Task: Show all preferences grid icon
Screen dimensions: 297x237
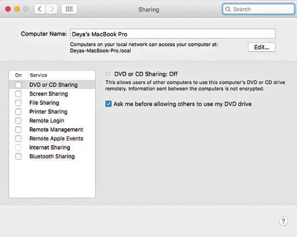Action: tap(69, 9)
